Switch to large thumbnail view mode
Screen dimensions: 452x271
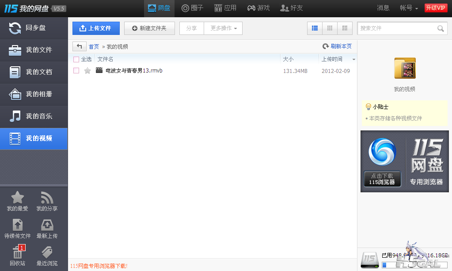click(x=345, y=28)
